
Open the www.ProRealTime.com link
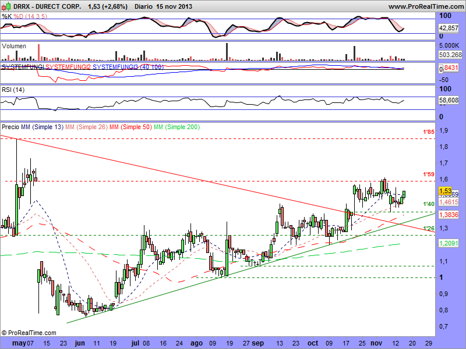[x=427, y=6]
